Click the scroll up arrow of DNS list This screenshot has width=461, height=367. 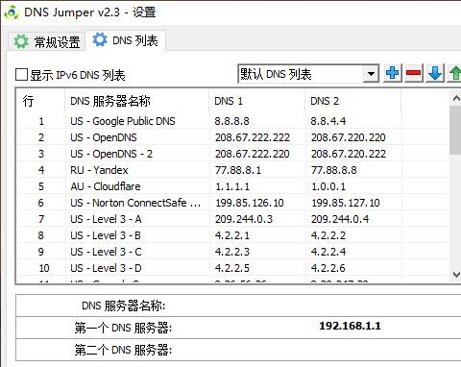pyautogui.click(x=456, y=98)
